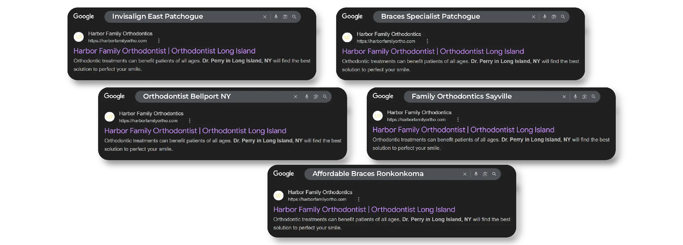Click the Google wordmark on the Sayville card

click(x=383, y=96)
